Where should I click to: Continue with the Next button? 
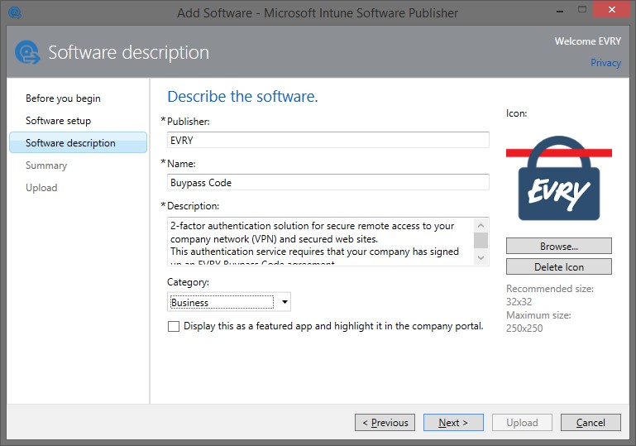point(453,423)
